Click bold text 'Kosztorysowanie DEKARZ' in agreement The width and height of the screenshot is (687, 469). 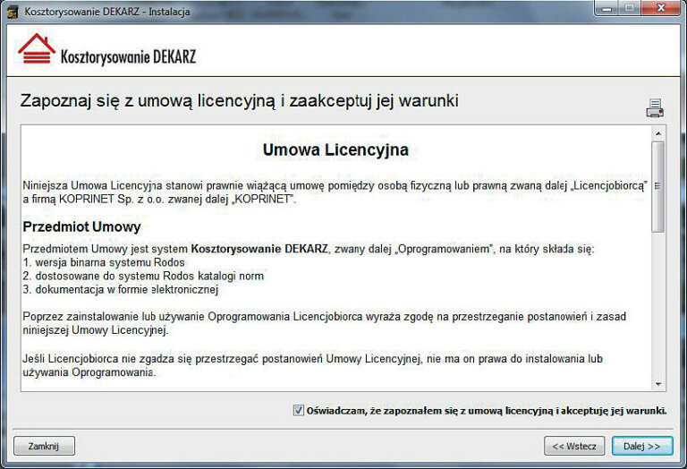259,249
